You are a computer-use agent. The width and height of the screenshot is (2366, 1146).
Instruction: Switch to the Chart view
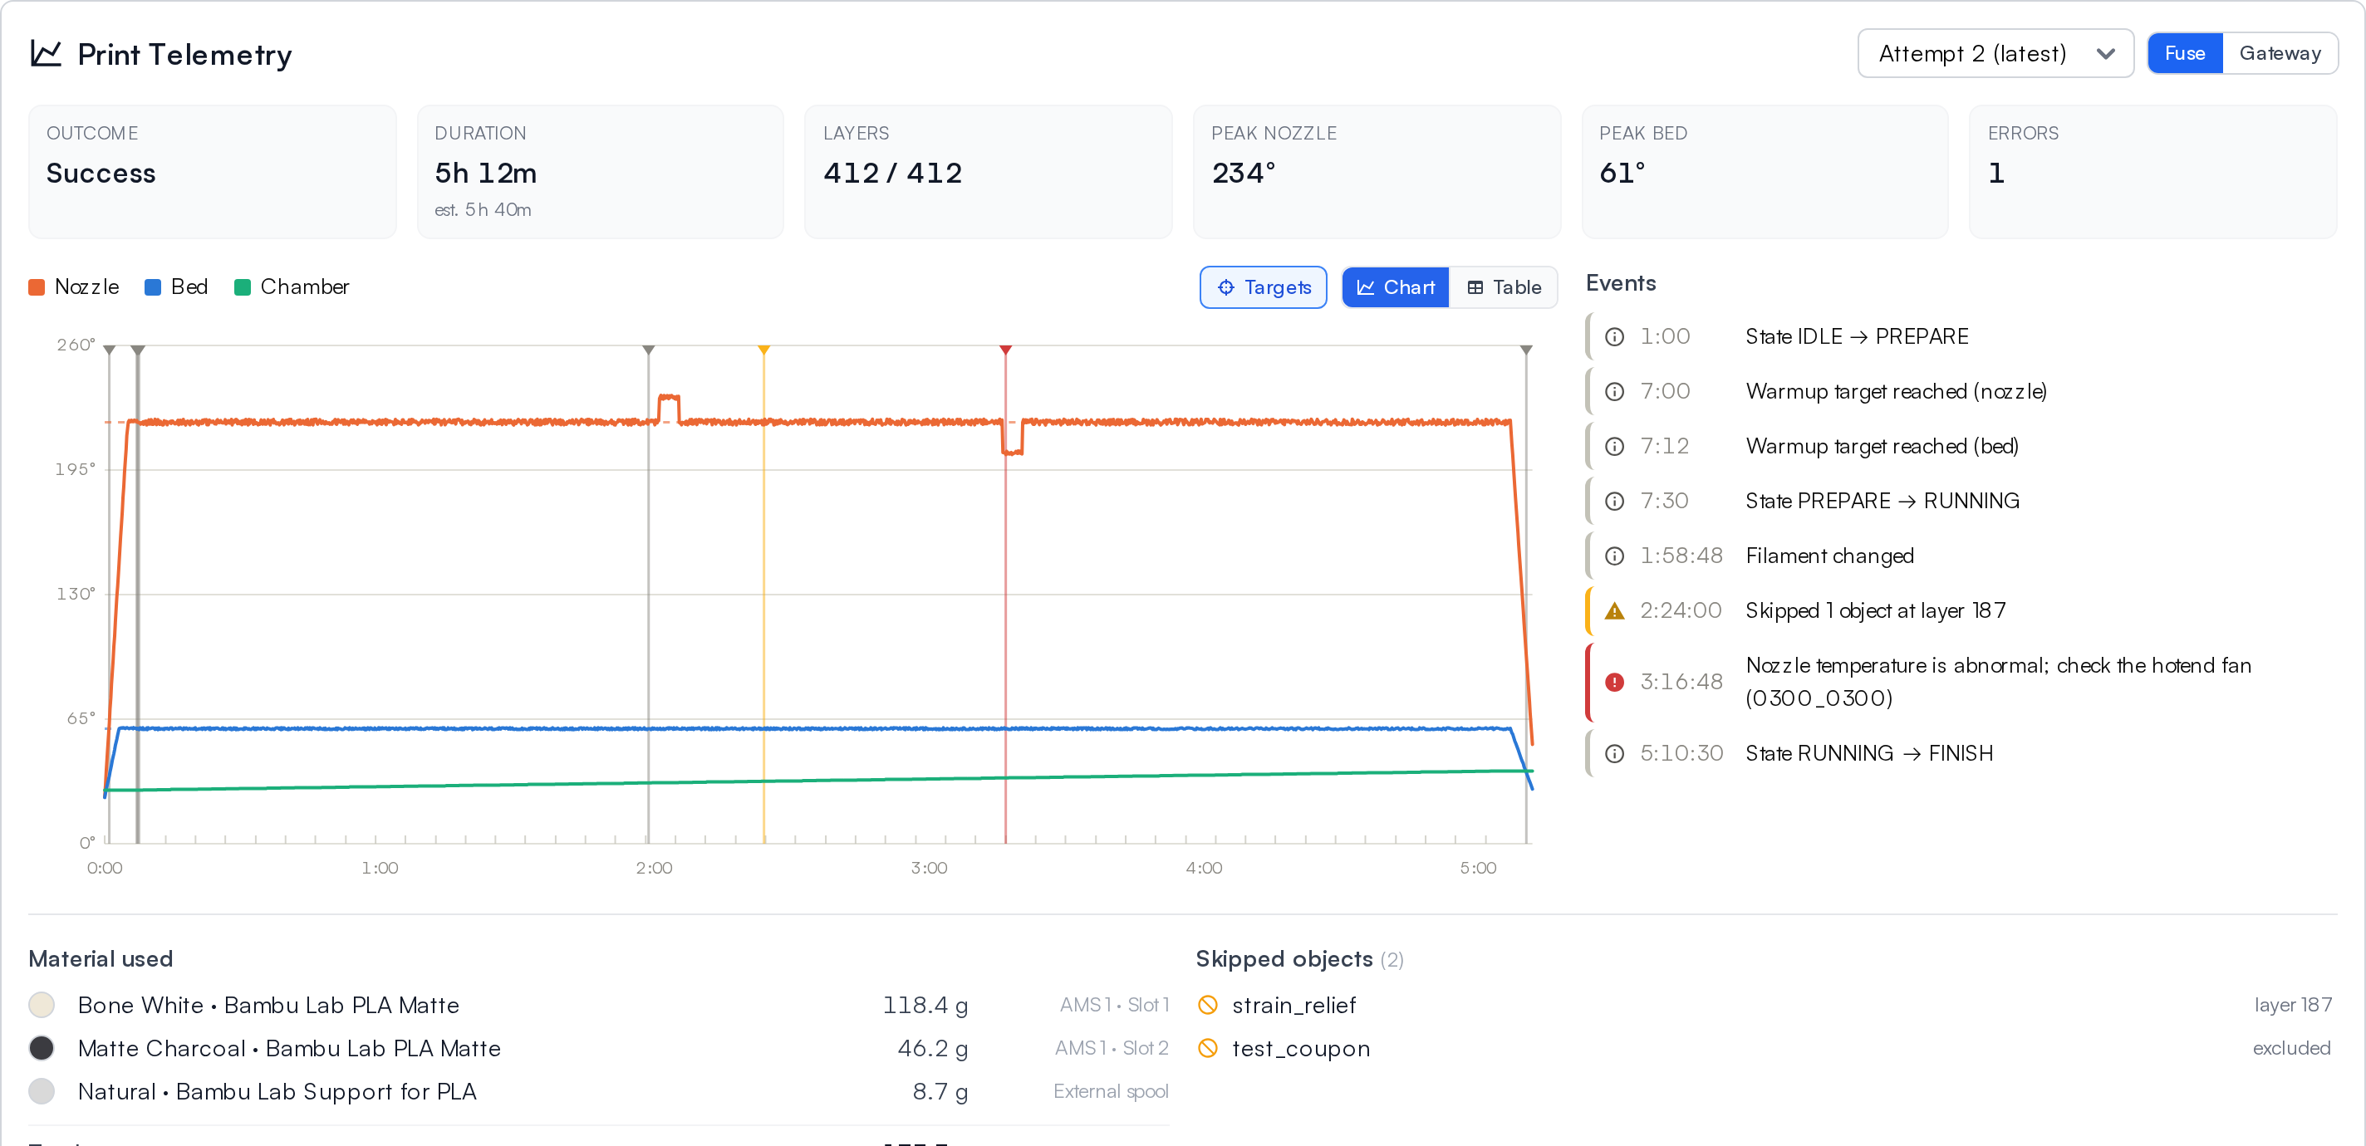[x=1395, y=287]
